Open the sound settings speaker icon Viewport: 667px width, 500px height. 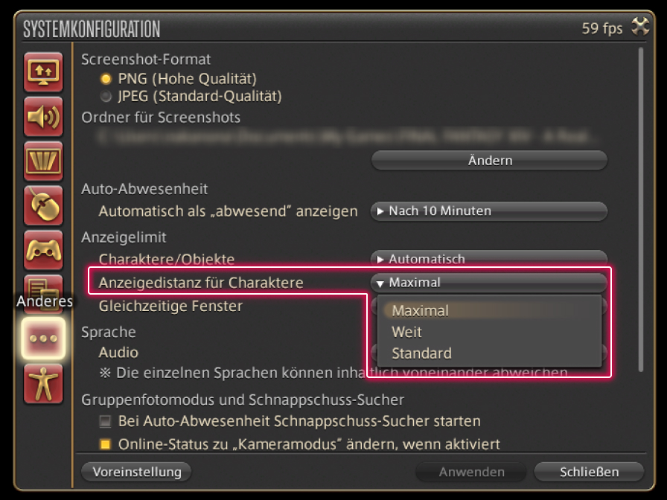point(43,117)
